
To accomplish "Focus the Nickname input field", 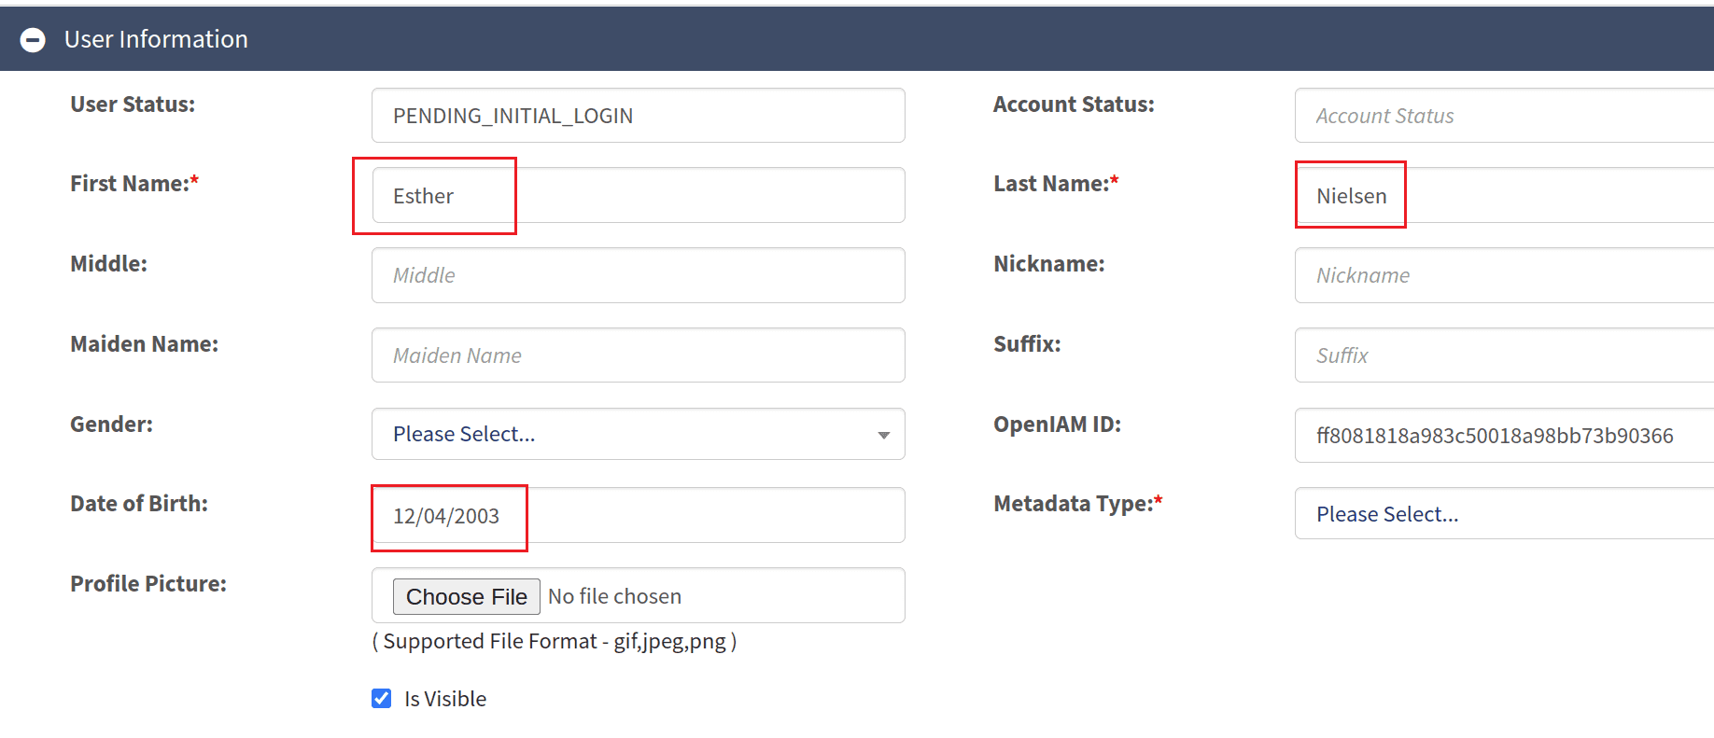I will point(1503,275).
